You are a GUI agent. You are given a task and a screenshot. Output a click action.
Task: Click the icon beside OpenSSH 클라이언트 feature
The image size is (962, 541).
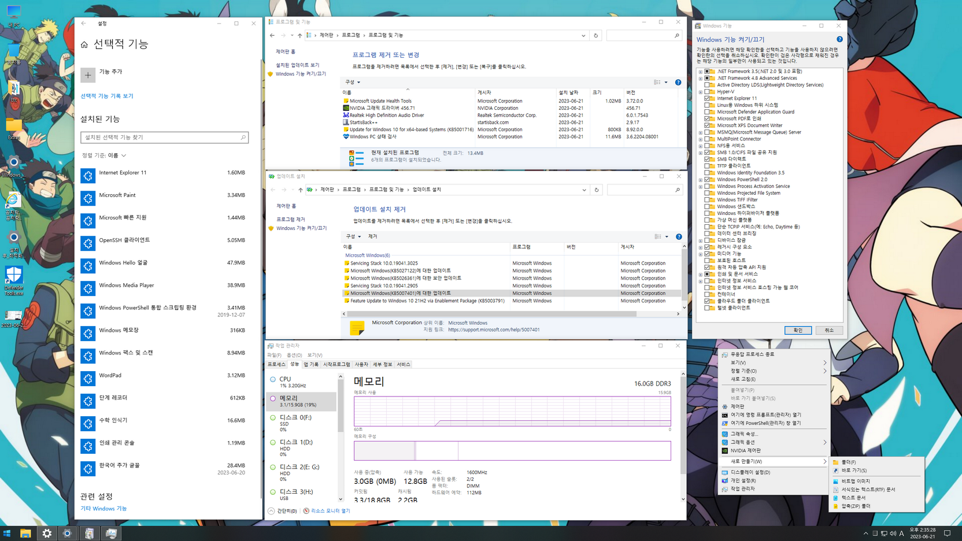coord(88,243)
